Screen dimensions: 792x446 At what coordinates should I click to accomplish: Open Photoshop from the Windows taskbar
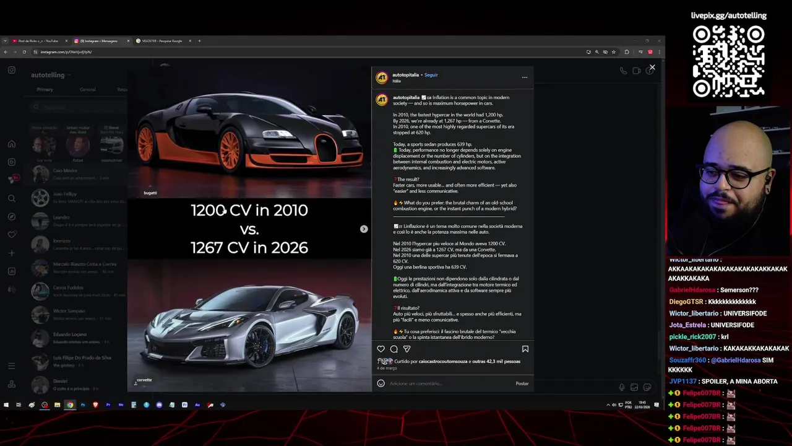(x=83, y=405)
